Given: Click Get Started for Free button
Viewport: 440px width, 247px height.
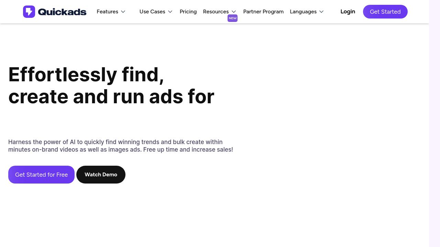Looking at the screenshot, I should [41, 175].
